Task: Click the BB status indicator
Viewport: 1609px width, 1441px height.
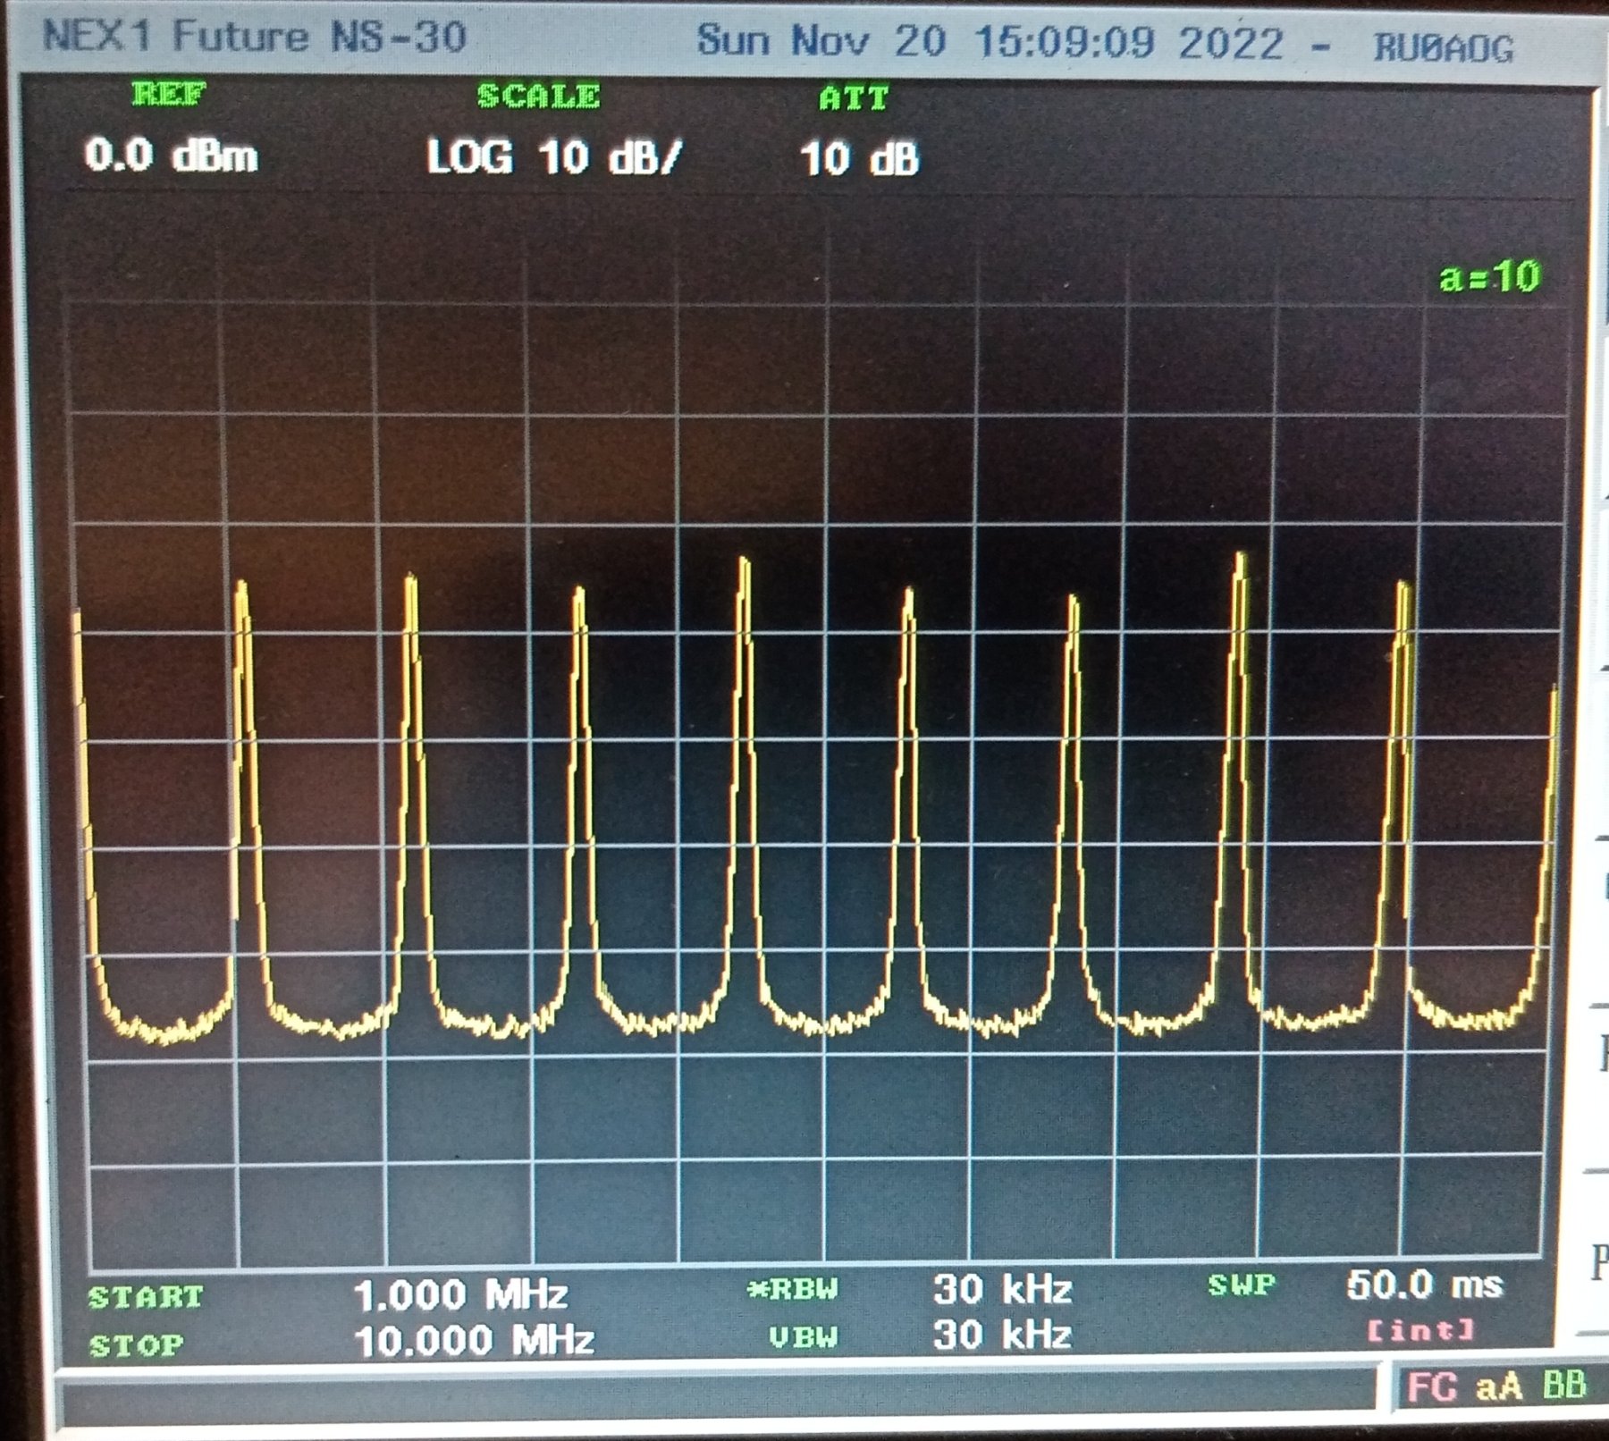Action: (1564, 1385)
